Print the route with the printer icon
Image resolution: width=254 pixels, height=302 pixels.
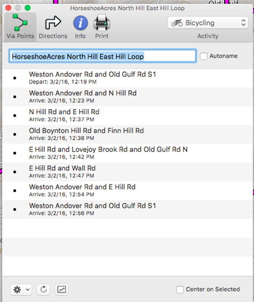point(102,24)
